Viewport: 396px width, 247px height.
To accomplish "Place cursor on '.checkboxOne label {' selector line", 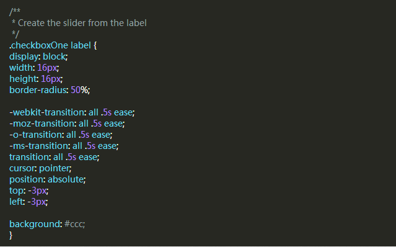I will [53, 45].
